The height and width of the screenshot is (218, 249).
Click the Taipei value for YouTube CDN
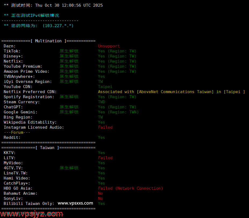click(x=105, y=87)
